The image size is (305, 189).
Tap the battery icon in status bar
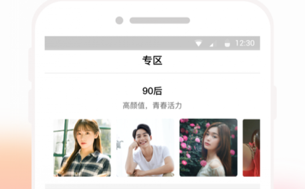227,43
